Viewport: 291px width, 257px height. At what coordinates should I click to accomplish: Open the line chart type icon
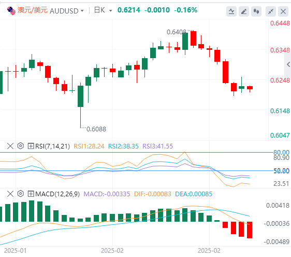pos(231,11)
